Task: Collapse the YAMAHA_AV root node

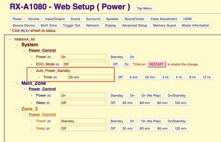Action: (x=10, y=39)
